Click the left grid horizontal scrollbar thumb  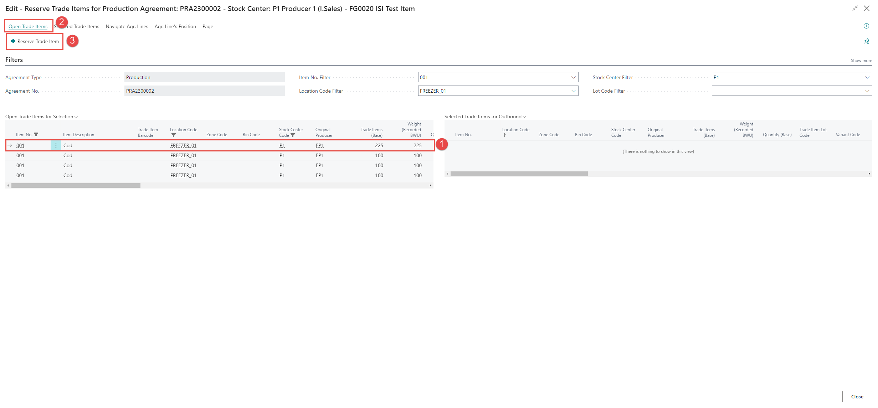[x=76, y=186]
